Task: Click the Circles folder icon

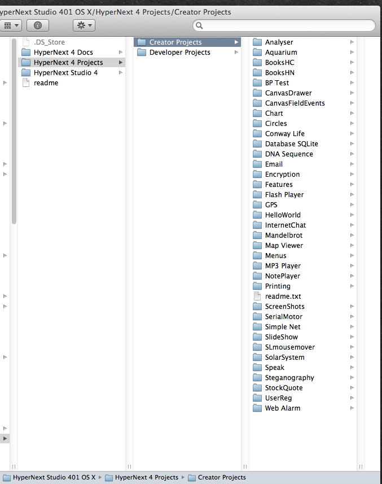Action: pos(257,124)
